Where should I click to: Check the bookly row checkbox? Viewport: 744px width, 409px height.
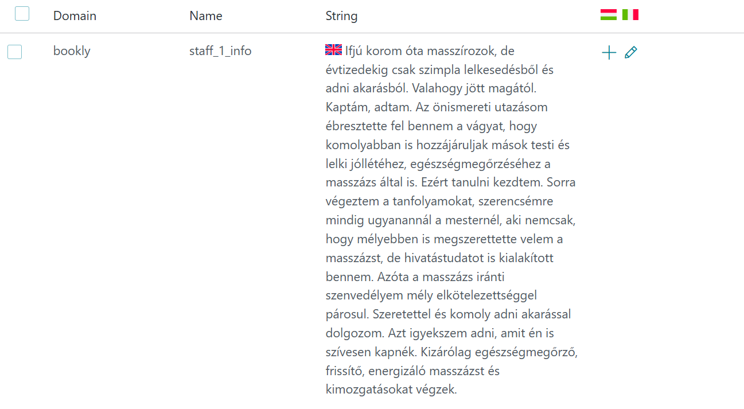[14, 52]
